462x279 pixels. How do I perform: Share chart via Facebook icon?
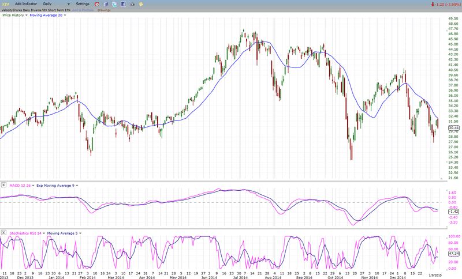click(x=123, y=3)
